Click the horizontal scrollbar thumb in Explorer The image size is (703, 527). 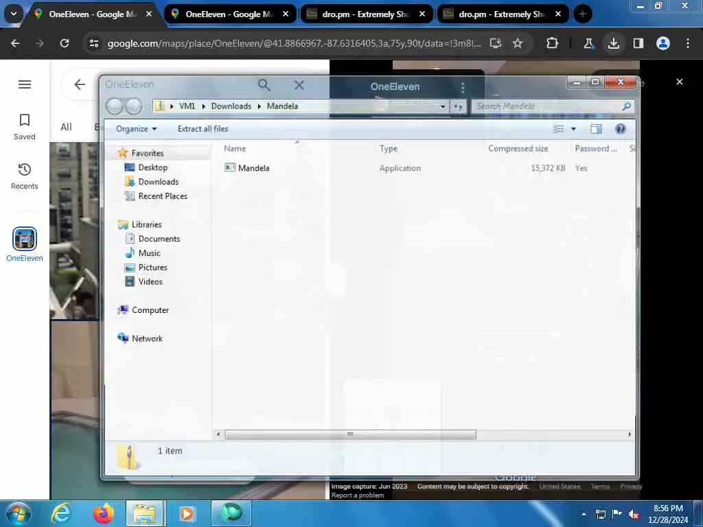(350, 434)
